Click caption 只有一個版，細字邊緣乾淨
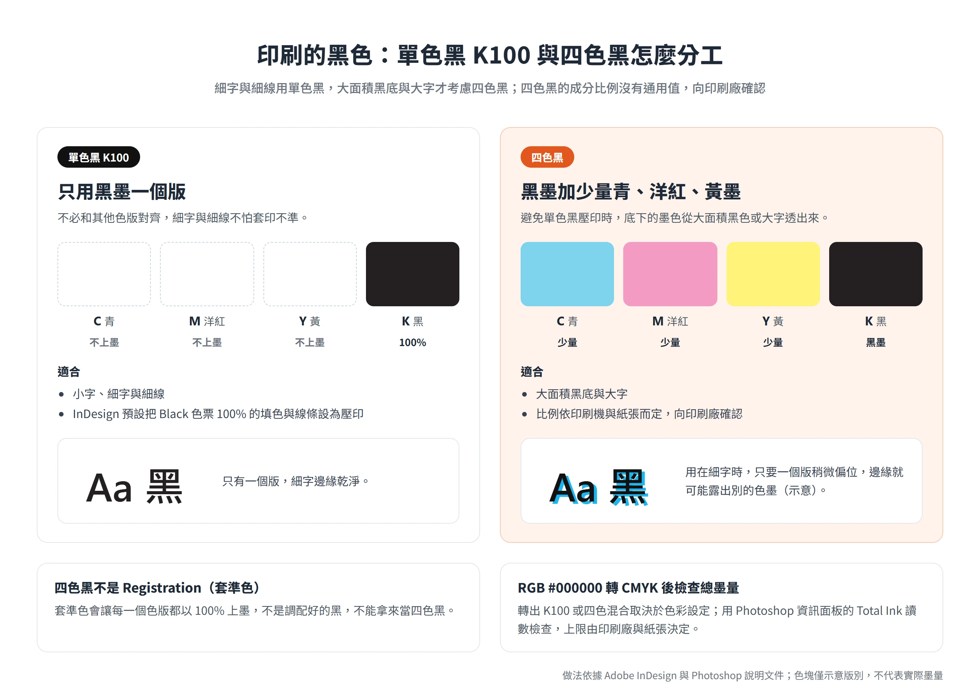 click(x=296, y=481)
